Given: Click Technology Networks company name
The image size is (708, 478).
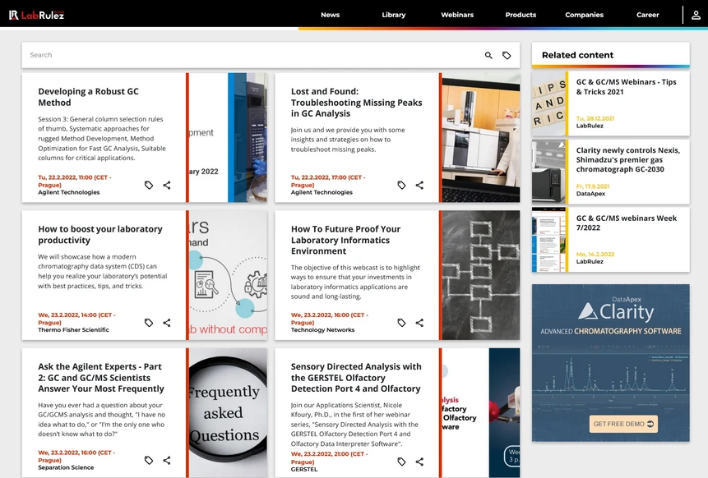Looking at the screenshot, I should 322,329.
